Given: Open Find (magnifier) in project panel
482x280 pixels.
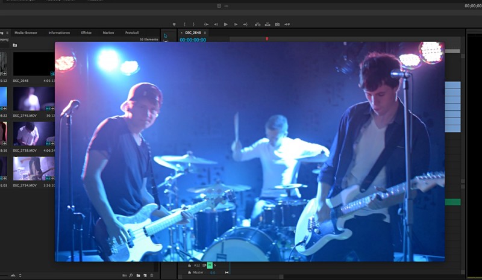Looking at the screenshot, I should click(131, 275).
